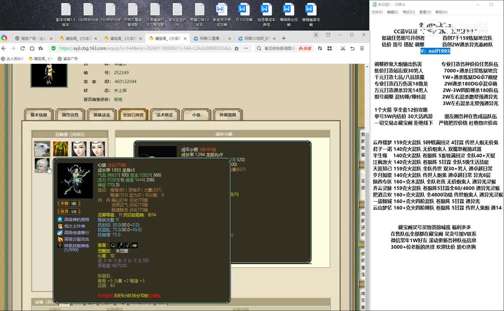
Task: Open 帮助(H) menu in Notepad
Action: (441, 12)
